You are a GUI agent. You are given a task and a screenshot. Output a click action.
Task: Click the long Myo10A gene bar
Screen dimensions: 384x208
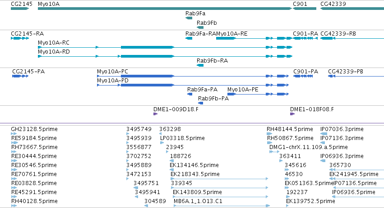(165, 9)
